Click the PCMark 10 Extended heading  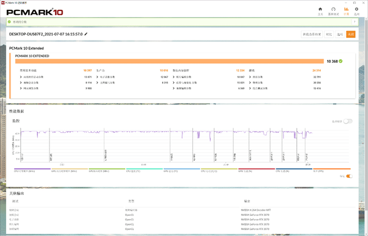pyautogui.click(x=26, y=48)
